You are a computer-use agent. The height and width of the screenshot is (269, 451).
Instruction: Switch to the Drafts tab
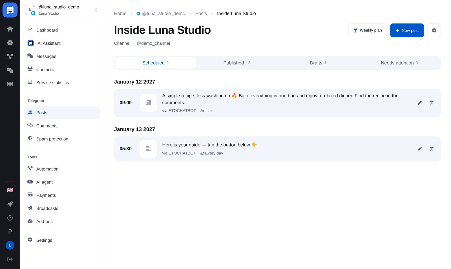(x=318, y=63)
